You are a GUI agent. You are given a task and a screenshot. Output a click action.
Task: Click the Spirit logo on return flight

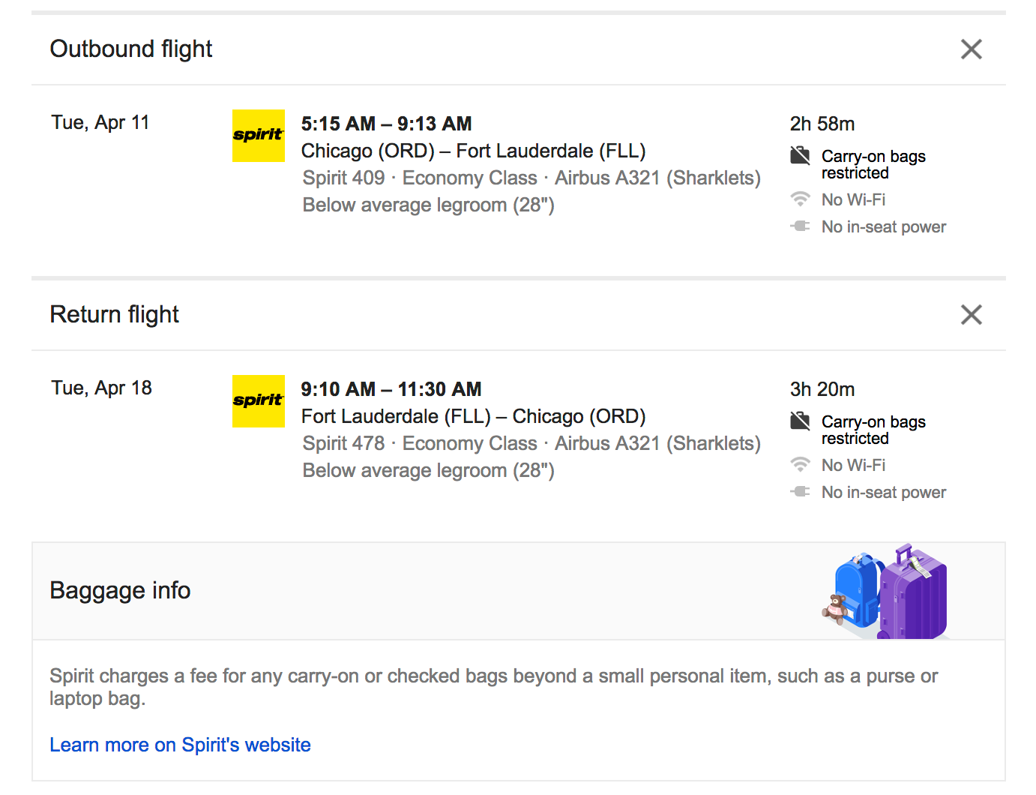(x=259, y=401)
